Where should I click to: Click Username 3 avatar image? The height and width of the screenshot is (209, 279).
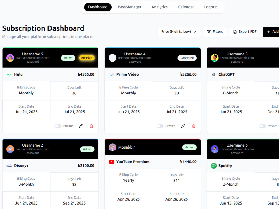pyautogui.click(x=215, y=58)
